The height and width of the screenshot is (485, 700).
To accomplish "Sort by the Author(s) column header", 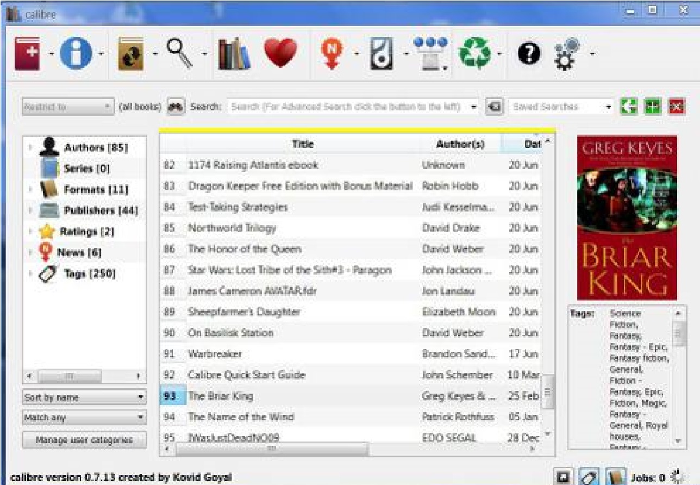I will pyautogui.click(x=460, y=145).
